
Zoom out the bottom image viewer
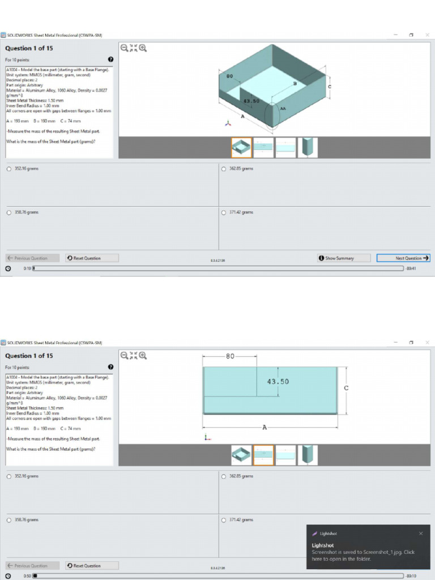(x=124, y=356)
